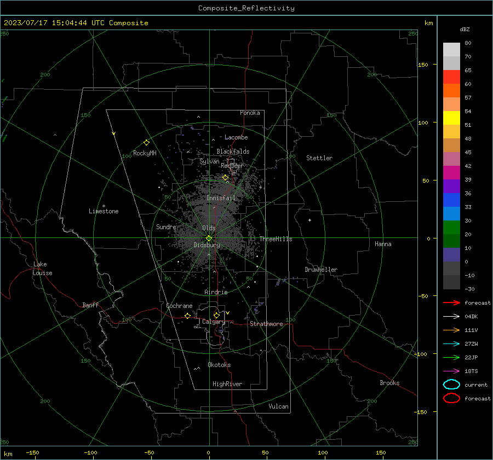
Task: Click the Lacombe town label
Action: coord(236,137)
